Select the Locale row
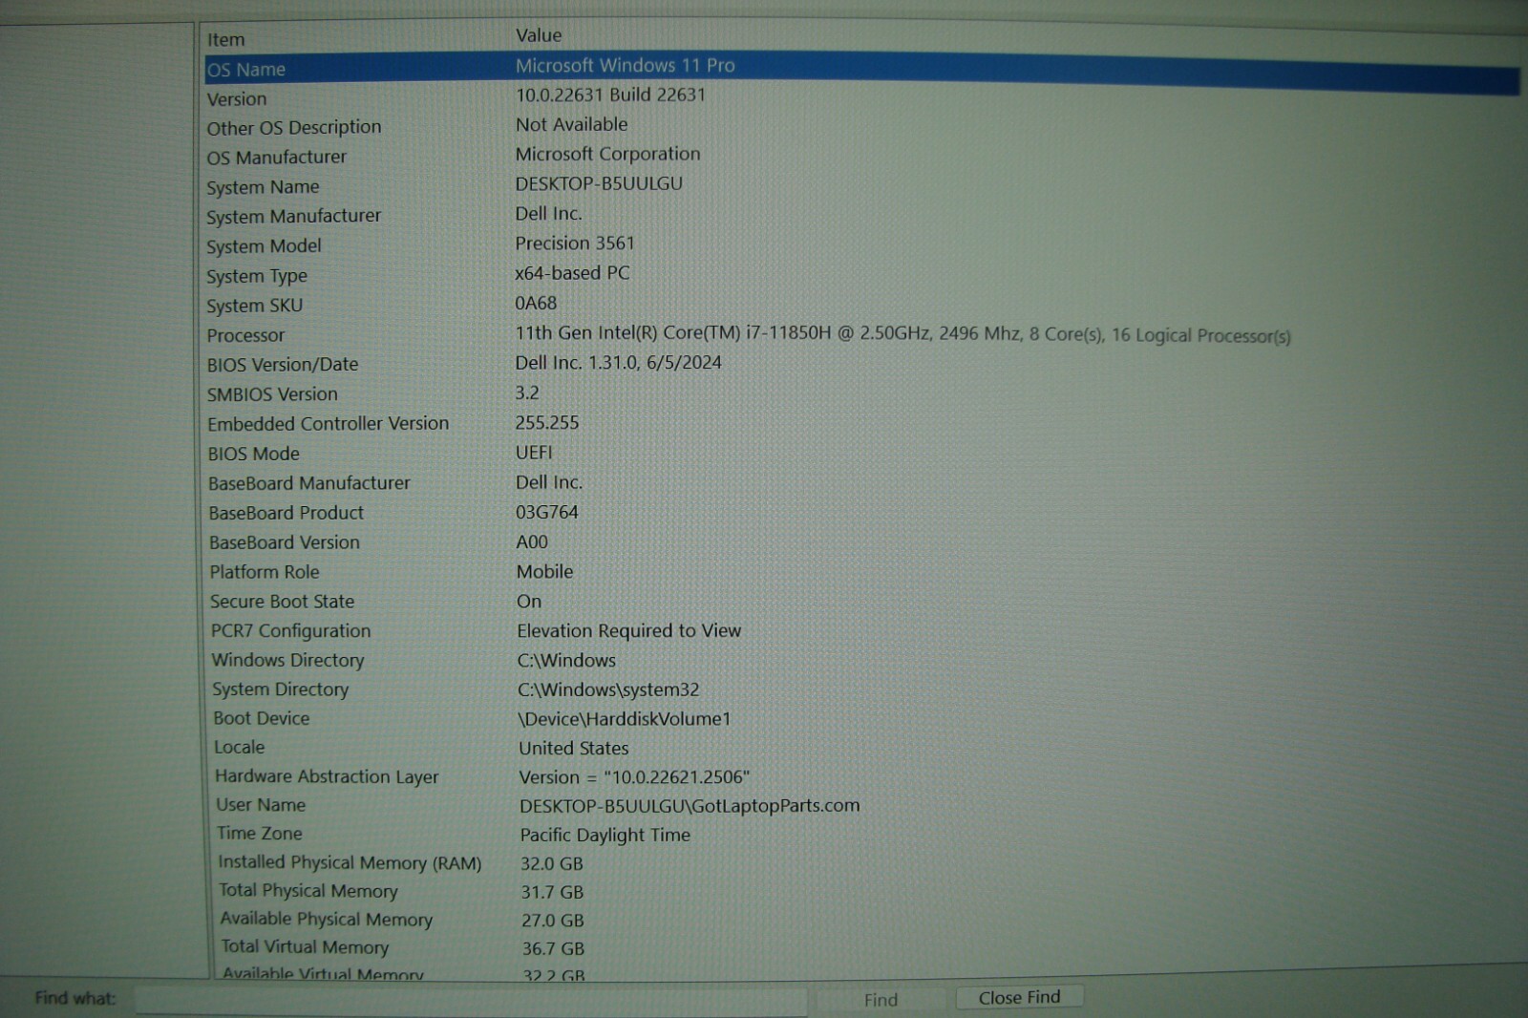This screenshot has width=1528, height=1018. click(239, 747)
